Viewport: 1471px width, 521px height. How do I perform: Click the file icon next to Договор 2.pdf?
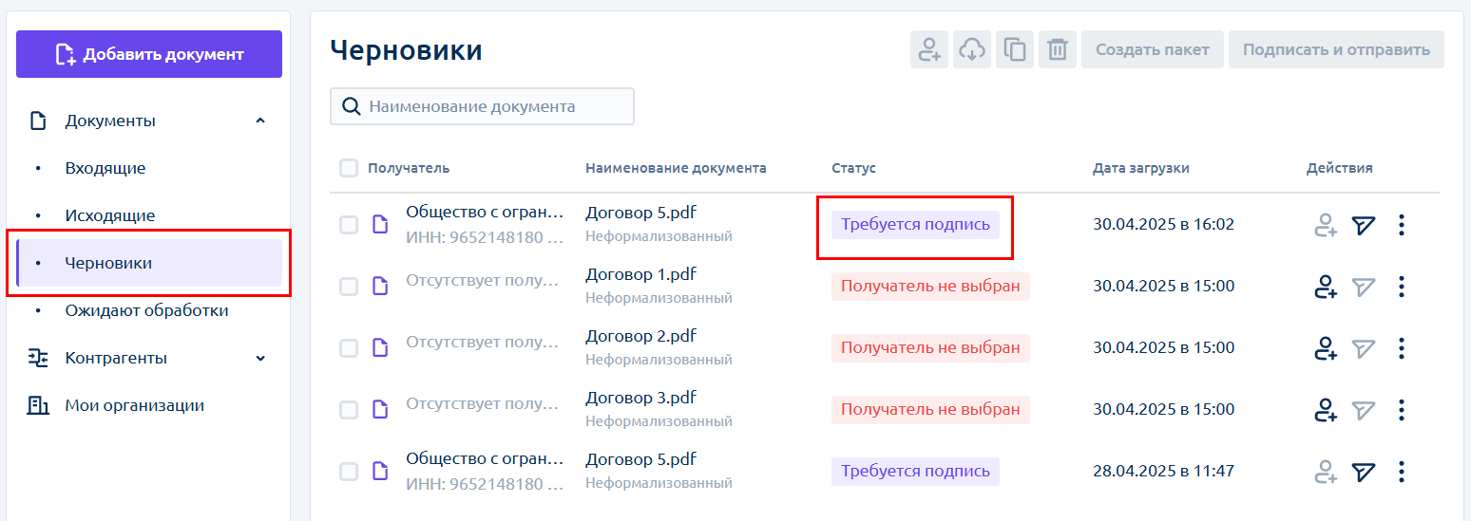(x=380, y=348)
